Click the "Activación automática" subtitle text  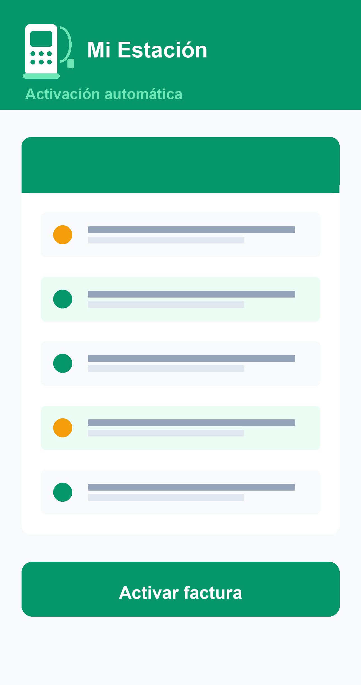[104, 94]
